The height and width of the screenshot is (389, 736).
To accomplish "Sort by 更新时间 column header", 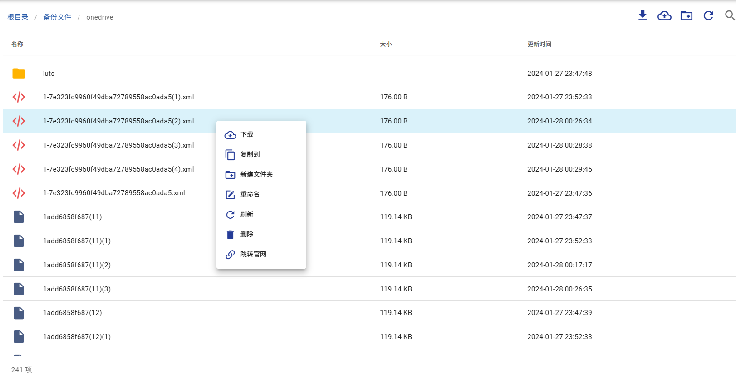I will (x=539, y=44).
